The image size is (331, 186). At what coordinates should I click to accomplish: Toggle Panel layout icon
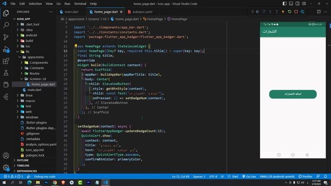pos(291,4)
